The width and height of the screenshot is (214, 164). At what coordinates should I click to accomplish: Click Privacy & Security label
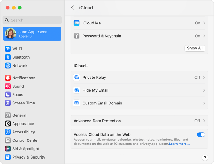[29, 157]
